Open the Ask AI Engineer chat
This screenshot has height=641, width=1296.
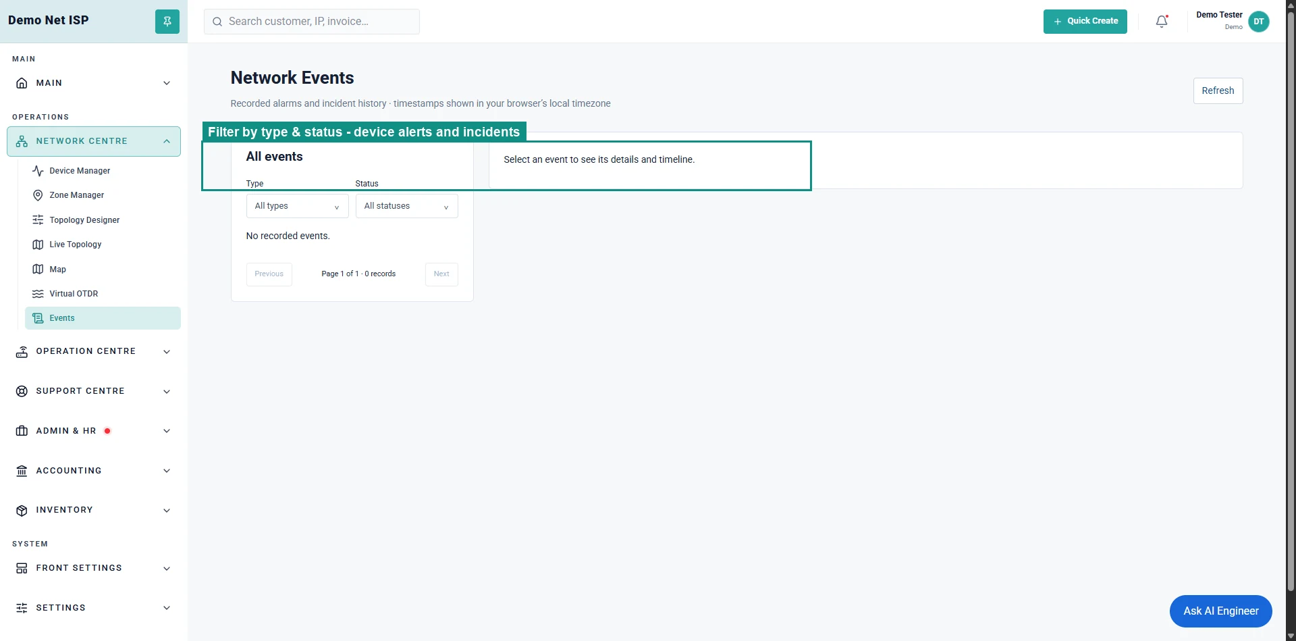tap(1220, 611)
